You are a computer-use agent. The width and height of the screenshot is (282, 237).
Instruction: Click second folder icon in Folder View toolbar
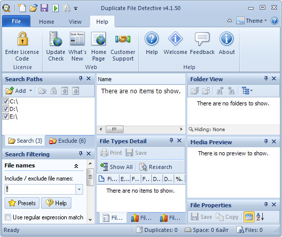(206, 91)
